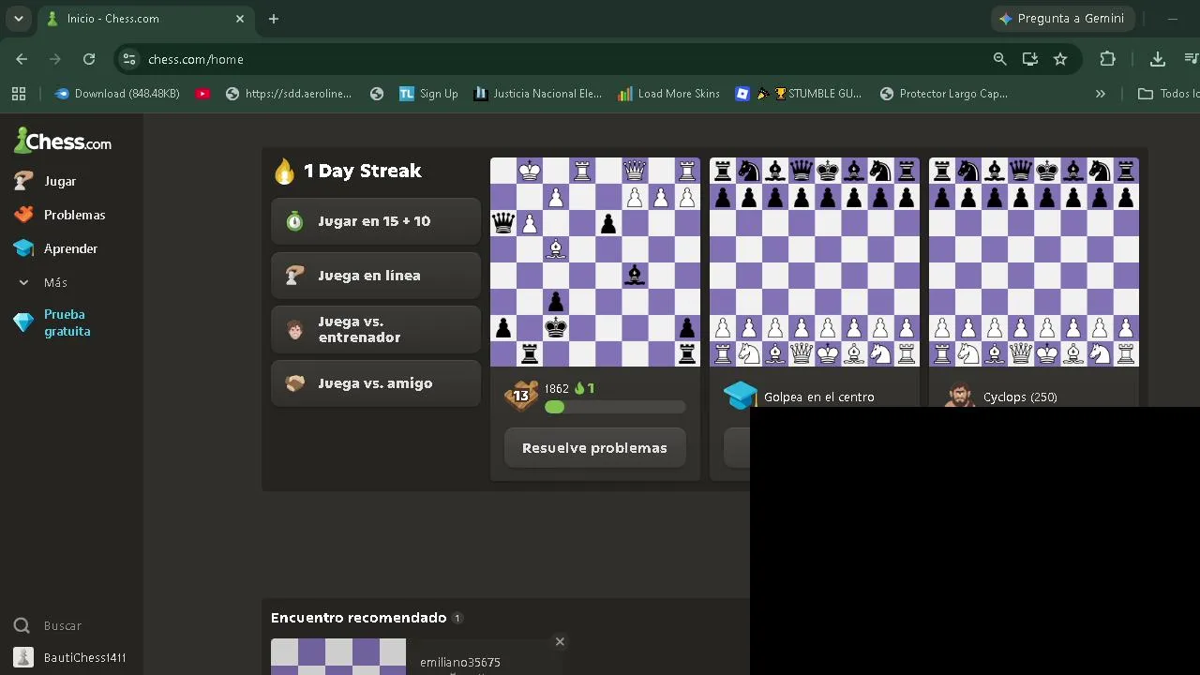Viewport: 1200px width, 675px height.
Task: Click the puzzle piece rating badge icon
Action: (521, 396)
